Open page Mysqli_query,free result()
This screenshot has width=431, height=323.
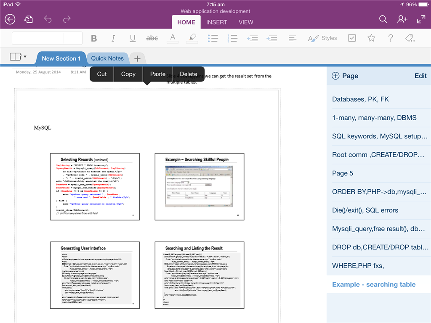point(379,229)
